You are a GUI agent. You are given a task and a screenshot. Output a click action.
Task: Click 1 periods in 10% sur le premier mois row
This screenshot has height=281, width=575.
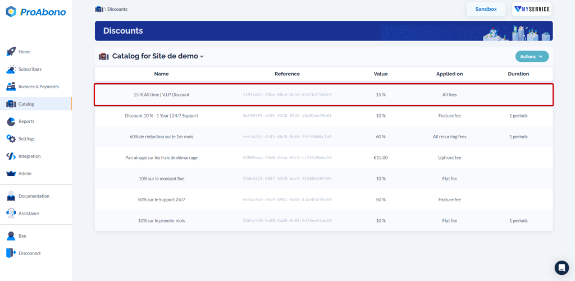[518, 220]
